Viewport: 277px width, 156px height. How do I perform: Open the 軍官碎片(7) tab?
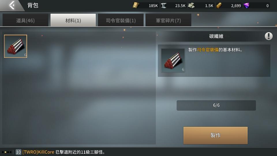pos(168,20)
